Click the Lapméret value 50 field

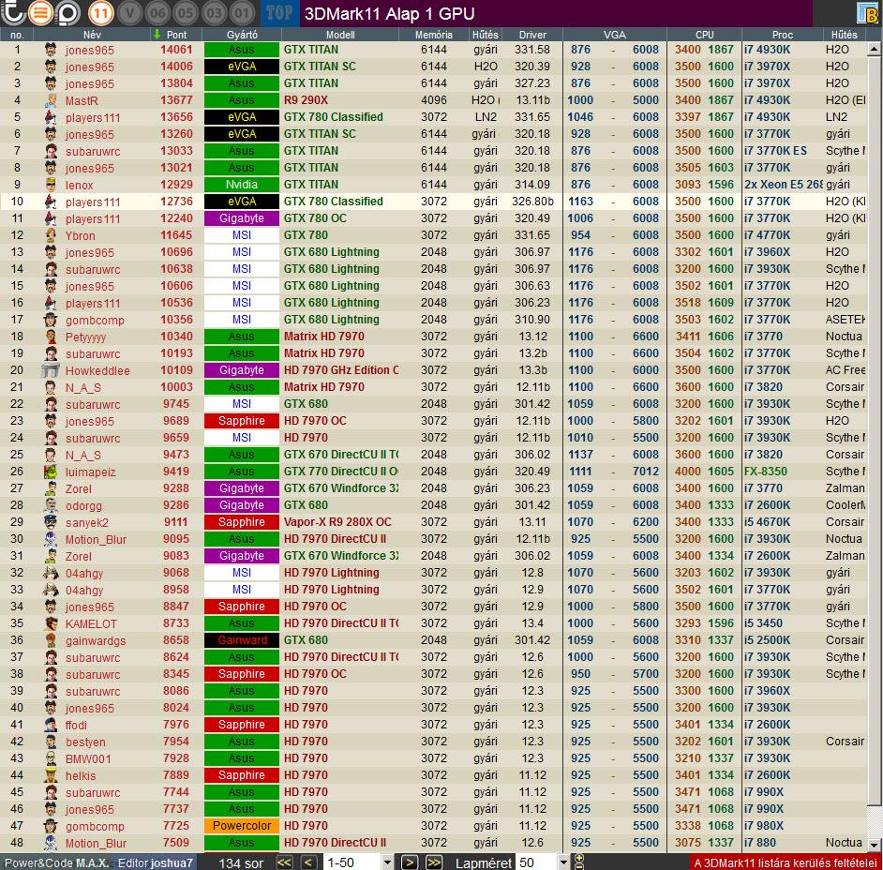[537, 862]
